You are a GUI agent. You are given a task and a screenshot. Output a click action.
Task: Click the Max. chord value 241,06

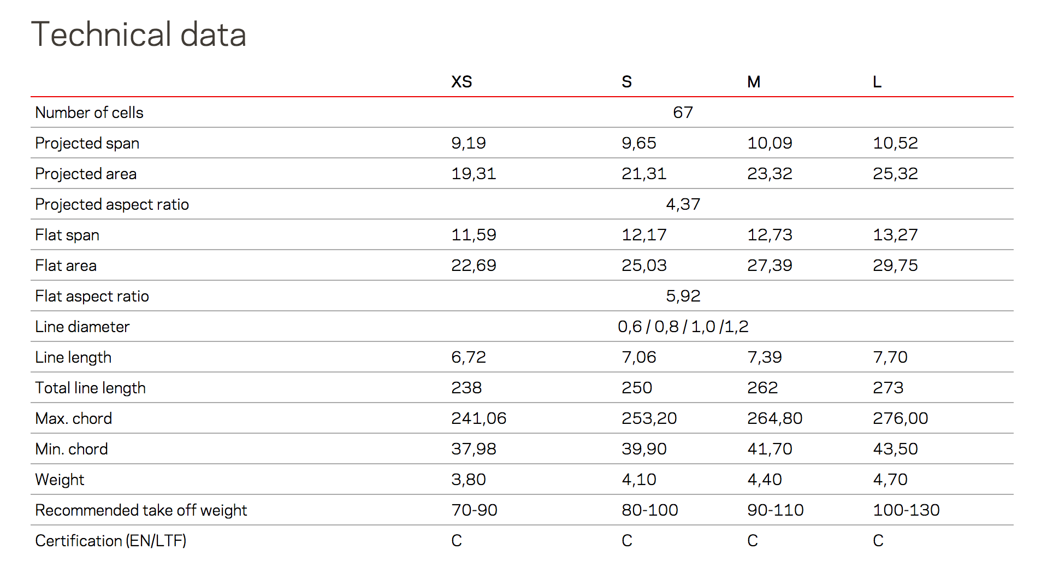pos(478,418)
